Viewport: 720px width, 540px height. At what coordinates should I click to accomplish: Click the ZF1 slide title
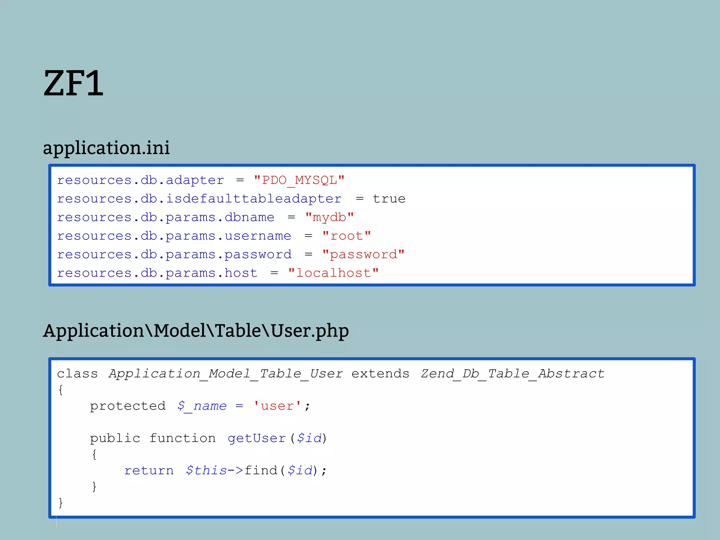[73, 83]
